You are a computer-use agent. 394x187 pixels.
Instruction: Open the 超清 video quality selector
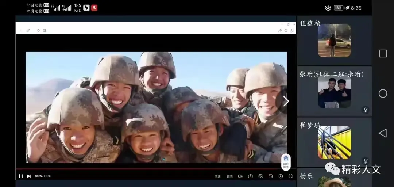229,176
